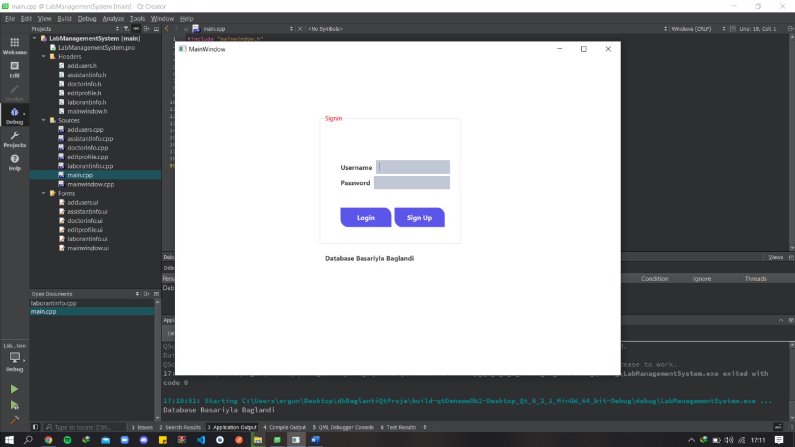This screenshot has width=795, height=447.
Task: Open the Lab...tem kit selector
Action: pos(14,357)
